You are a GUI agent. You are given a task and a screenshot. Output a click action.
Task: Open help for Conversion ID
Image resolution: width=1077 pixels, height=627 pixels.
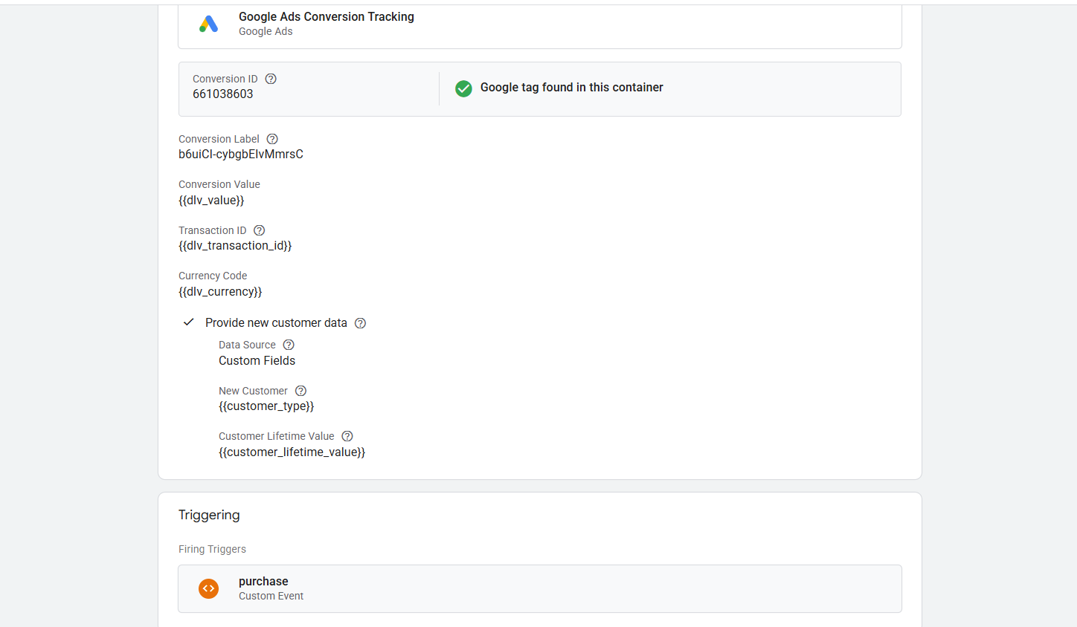pos(271,79)
